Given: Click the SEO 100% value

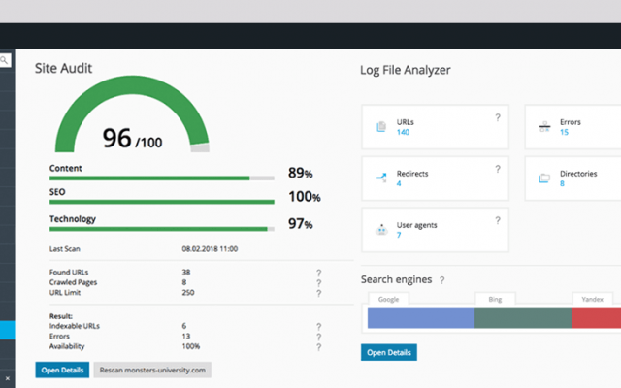Looking at the screenshot, I should [304, 197].
